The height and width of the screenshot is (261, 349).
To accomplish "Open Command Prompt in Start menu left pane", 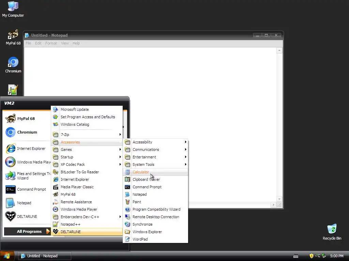I will tap(27, 189).
